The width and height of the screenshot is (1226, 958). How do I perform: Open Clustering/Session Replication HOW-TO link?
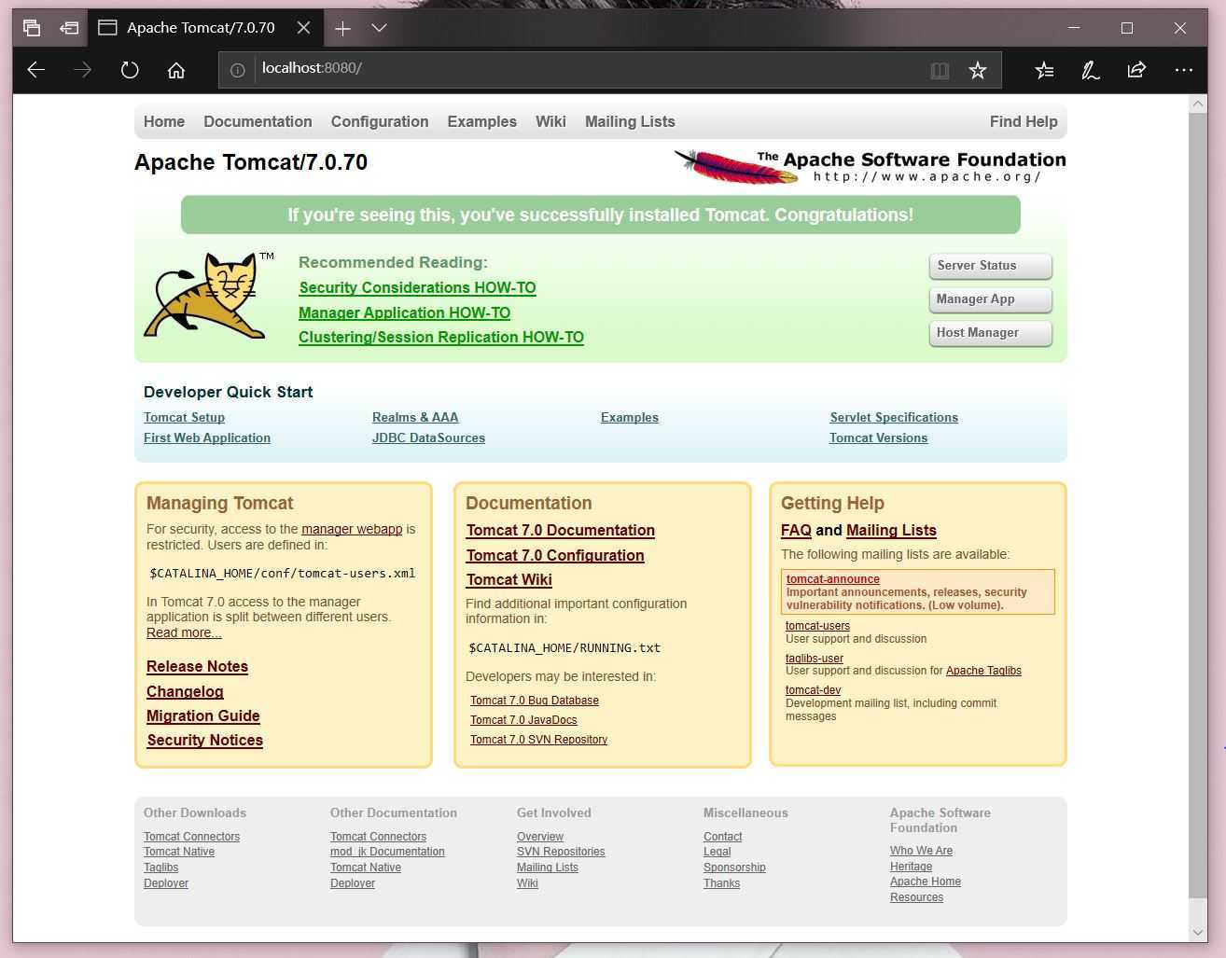click(441, 338)
